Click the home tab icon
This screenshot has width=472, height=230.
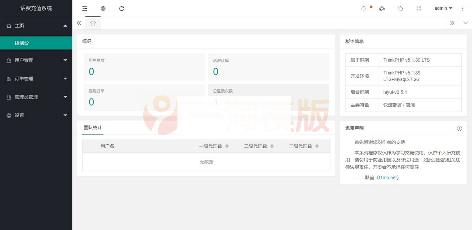[x=93, y=23]
